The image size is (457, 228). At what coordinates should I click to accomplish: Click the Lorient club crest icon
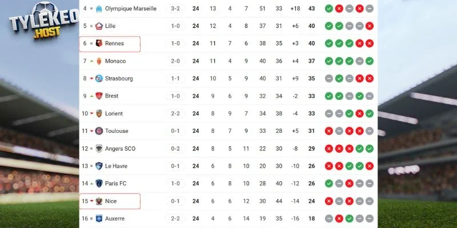click(x=99, y=113)
